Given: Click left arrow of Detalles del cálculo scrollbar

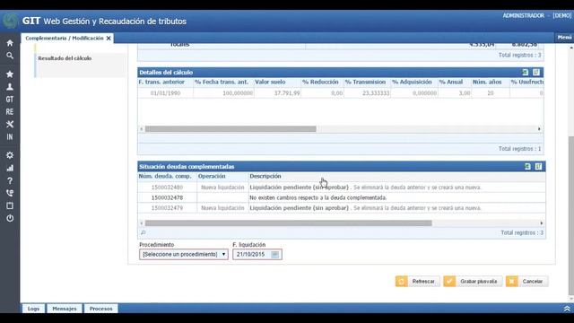Looking at the screenshot, I should [x=142, y=129].
